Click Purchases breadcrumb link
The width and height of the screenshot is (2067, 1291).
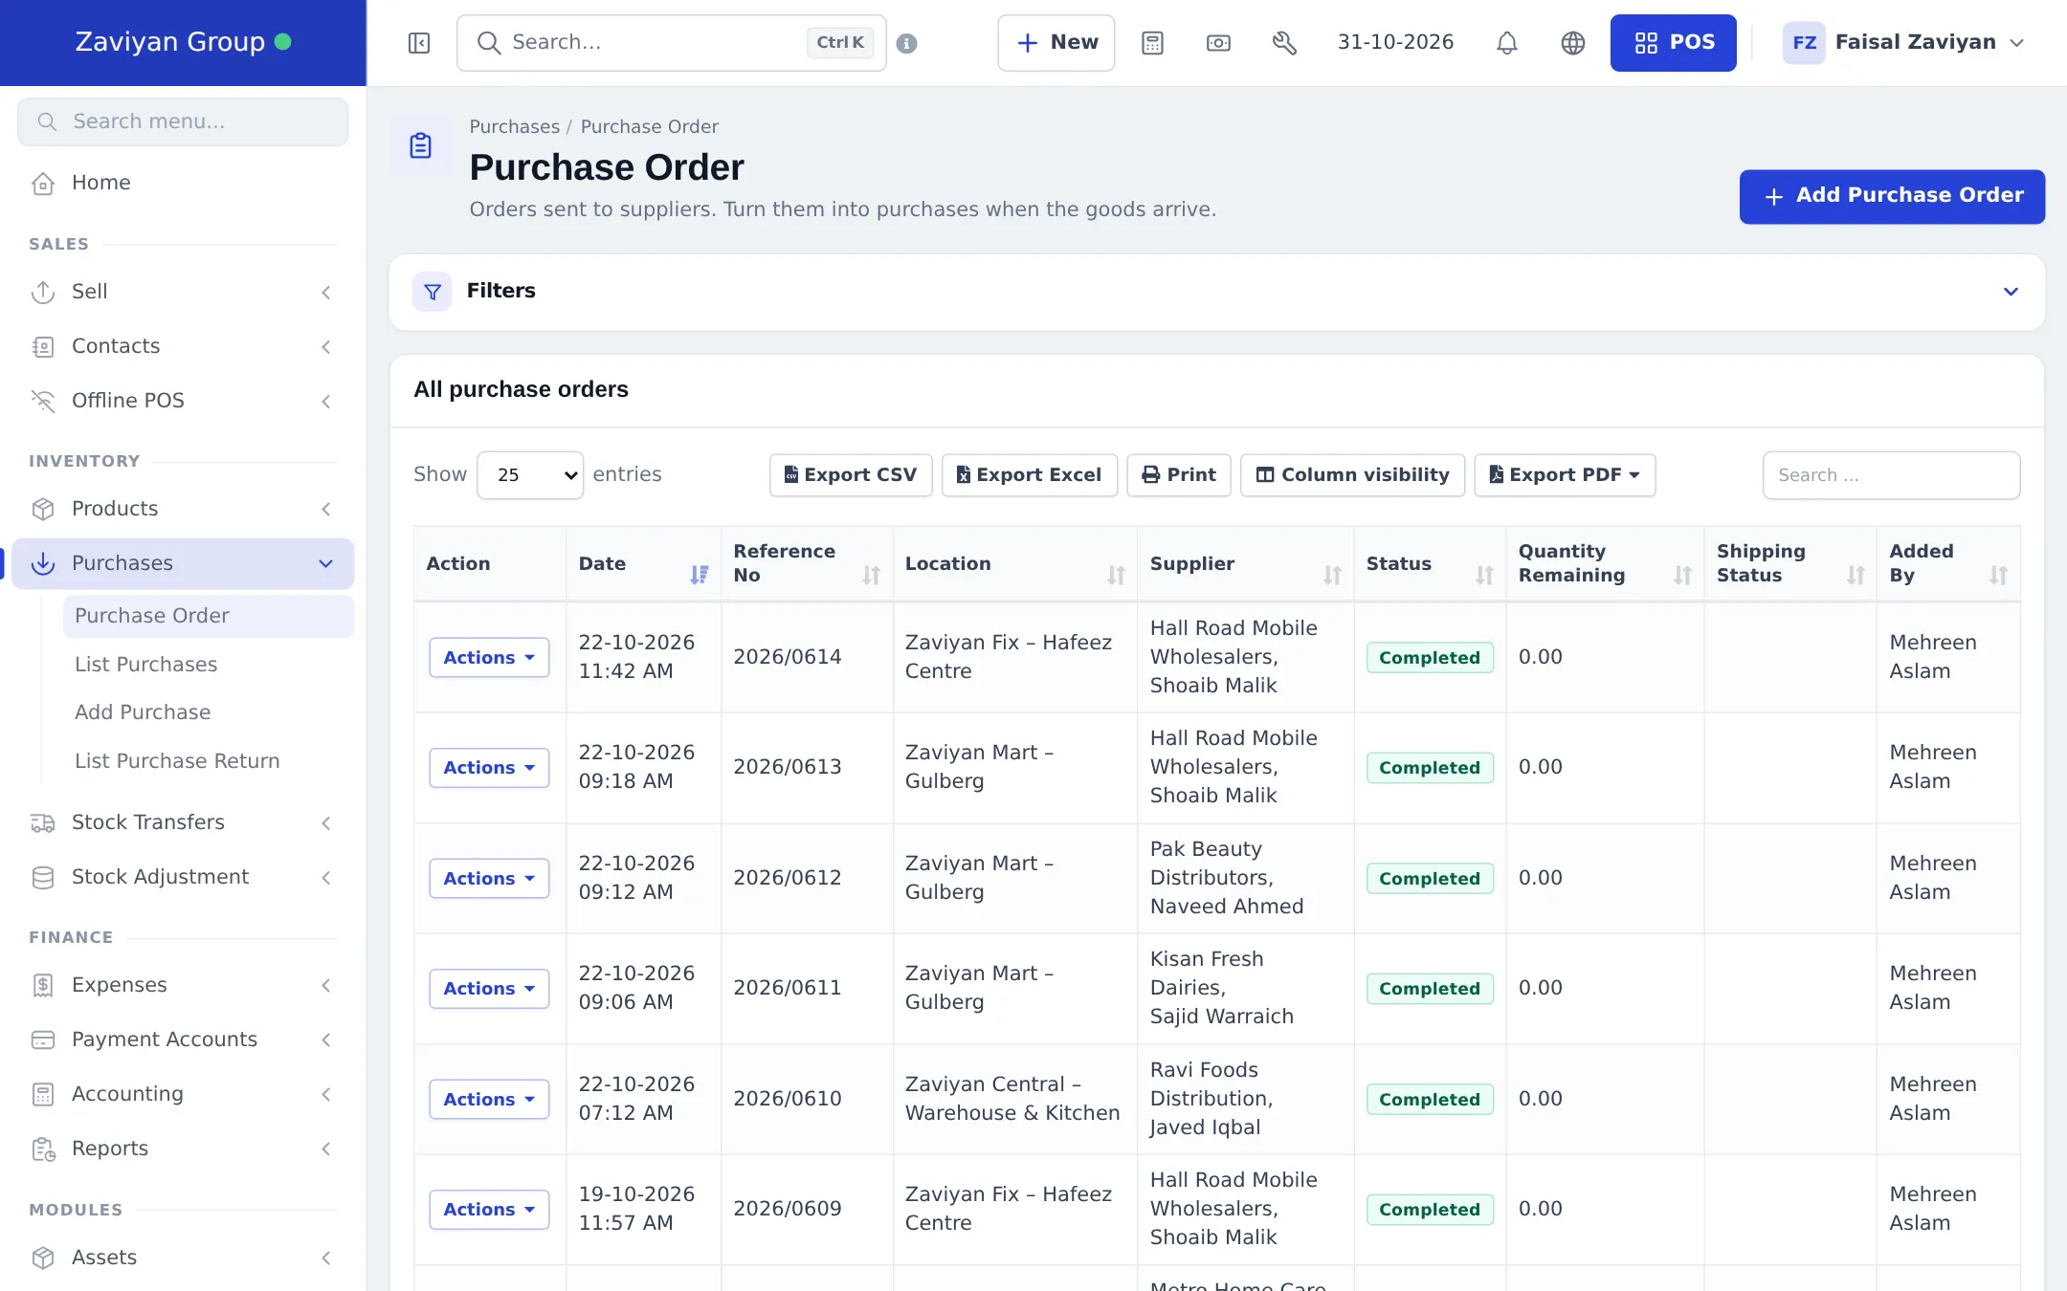[x=514, y=127]
